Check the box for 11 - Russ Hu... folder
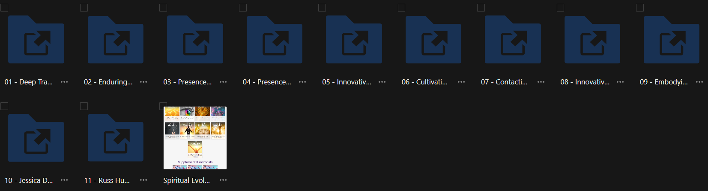 point(84,106)
